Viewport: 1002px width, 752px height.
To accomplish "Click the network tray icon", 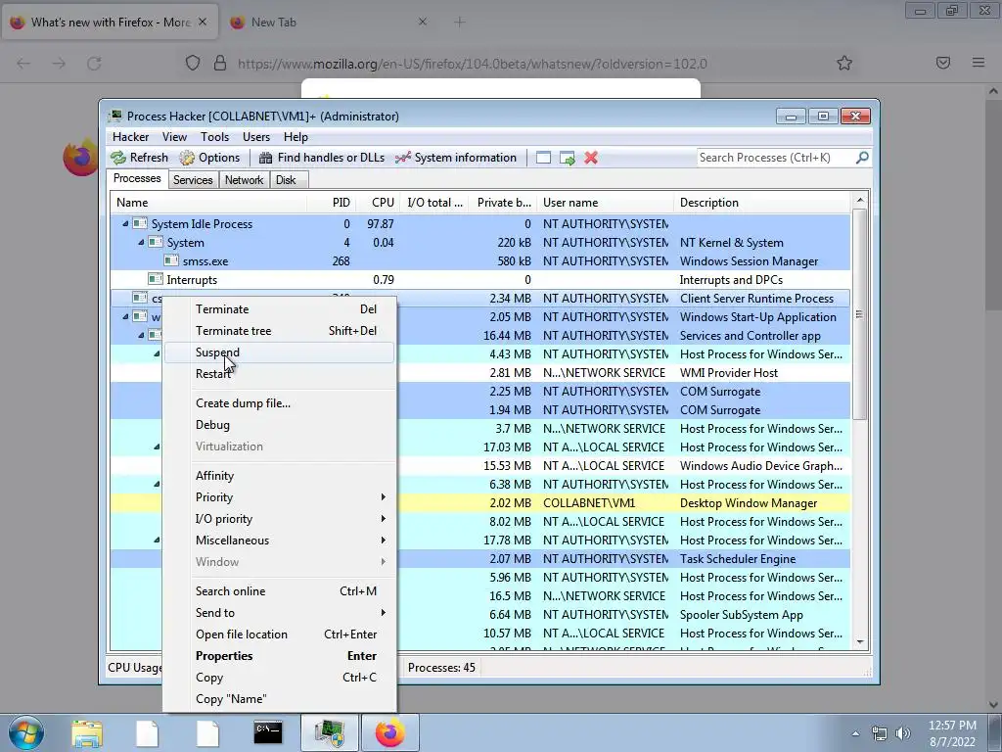I will coord(880,733).
